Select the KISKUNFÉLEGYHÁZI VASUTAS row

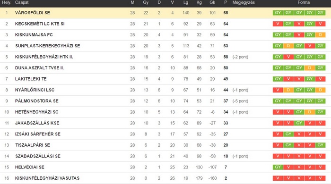pos(165,178)
